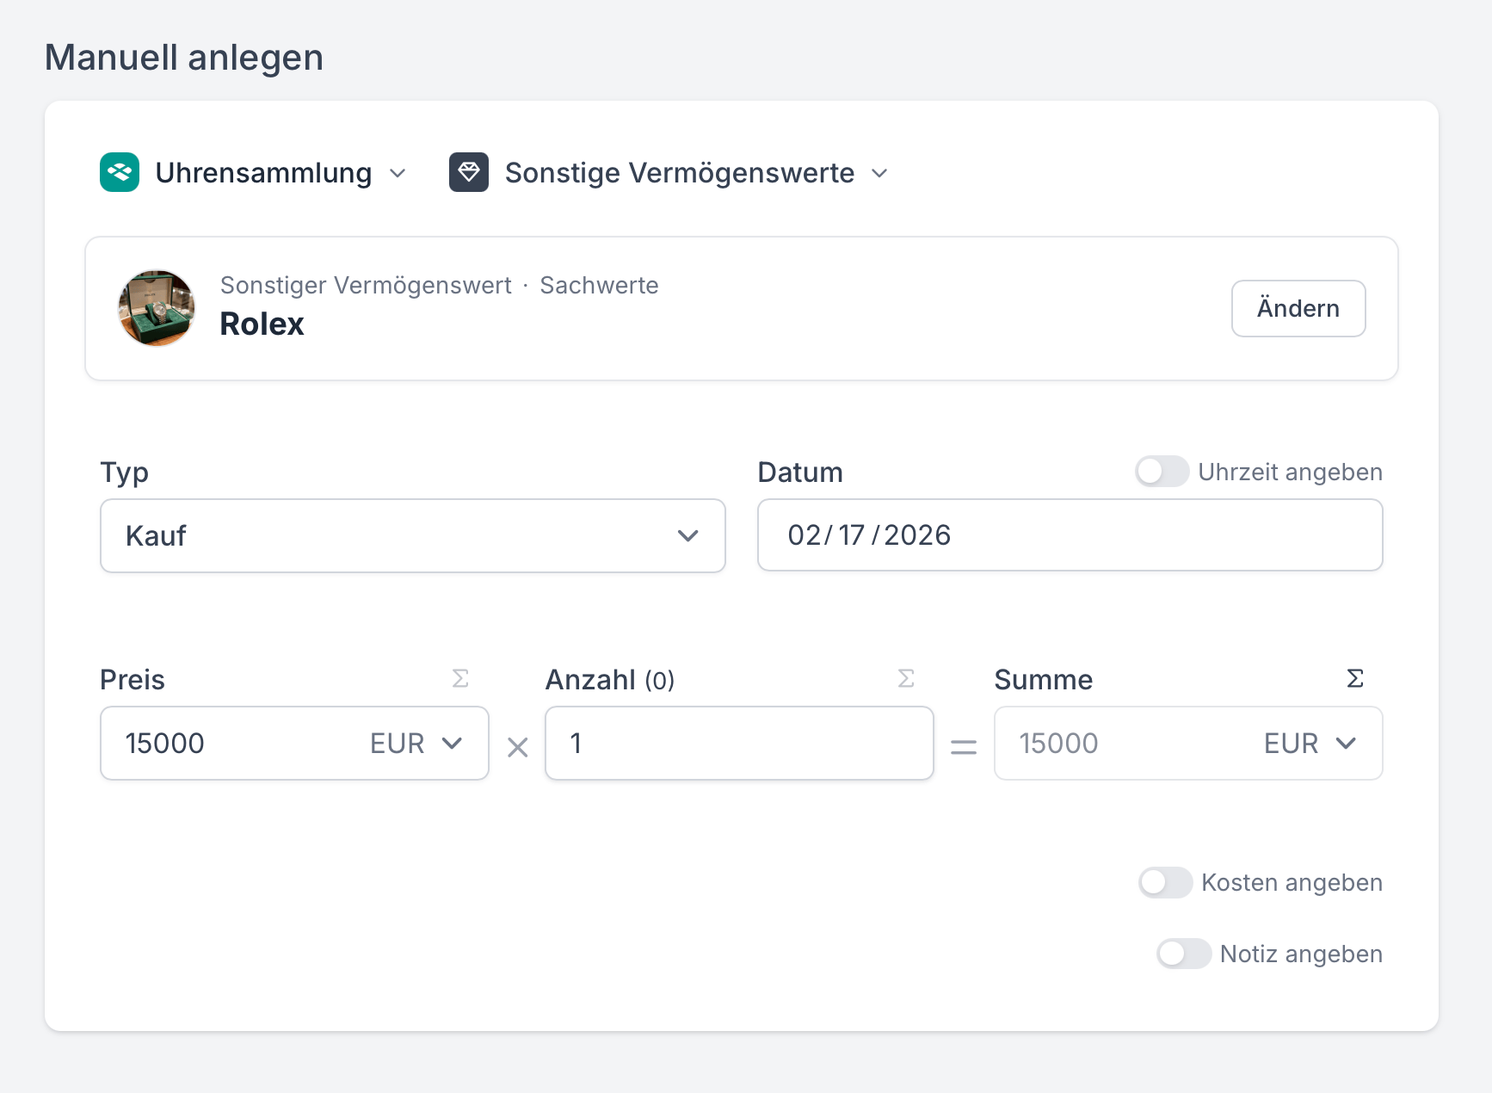Click the diamond Sonstige Vermögenswerte icon
Screen dimensions: 1492x1093
(x=469, y=172)
